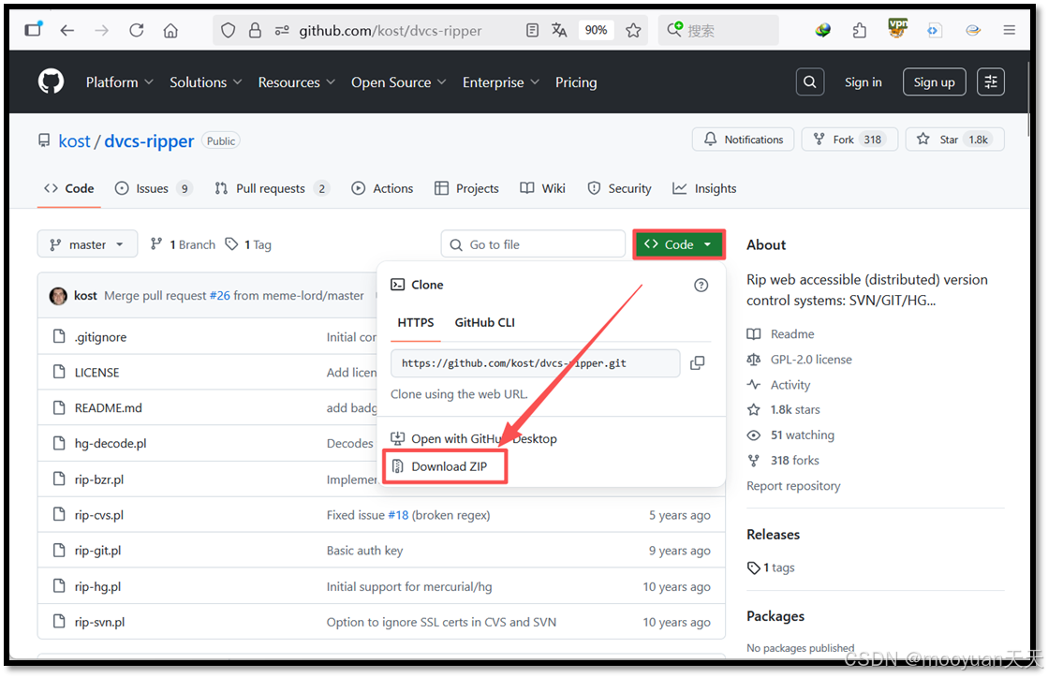Viewport: 1048px width, 678px height.
Task: Open the browser hamburger menu
Action: click(x=1010, y=30)
